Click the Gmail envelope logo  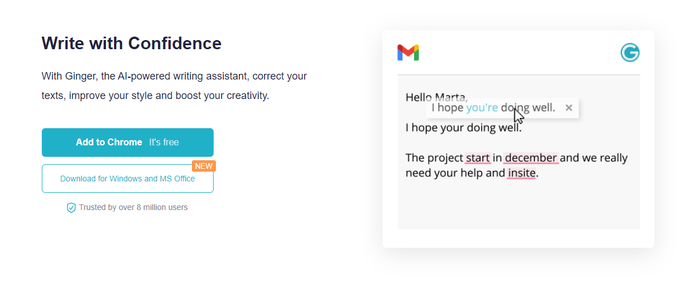coord(408,53)
